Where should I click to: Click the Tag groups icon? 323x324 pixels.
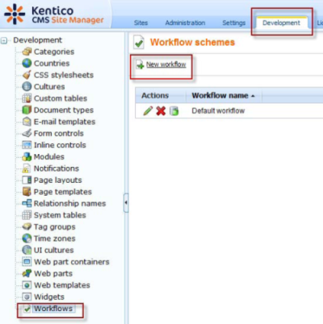pyautogui.click(x=27, y=226)
